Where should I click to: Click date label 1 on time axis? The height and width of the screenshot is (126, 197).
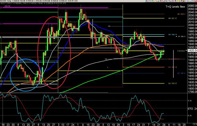point(78,125)
